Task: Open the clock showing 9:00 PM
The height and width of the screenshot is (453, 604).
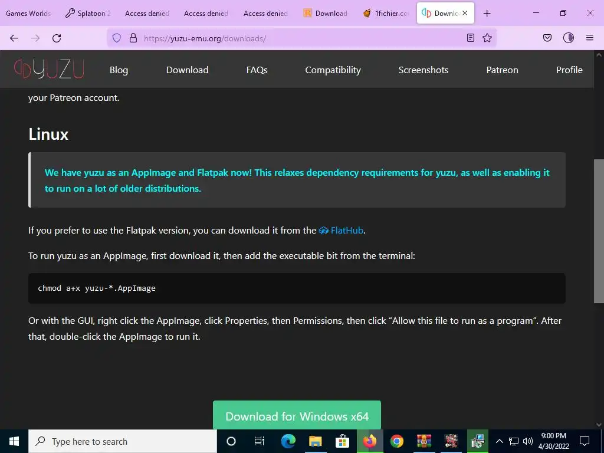Action: point(553,441)
